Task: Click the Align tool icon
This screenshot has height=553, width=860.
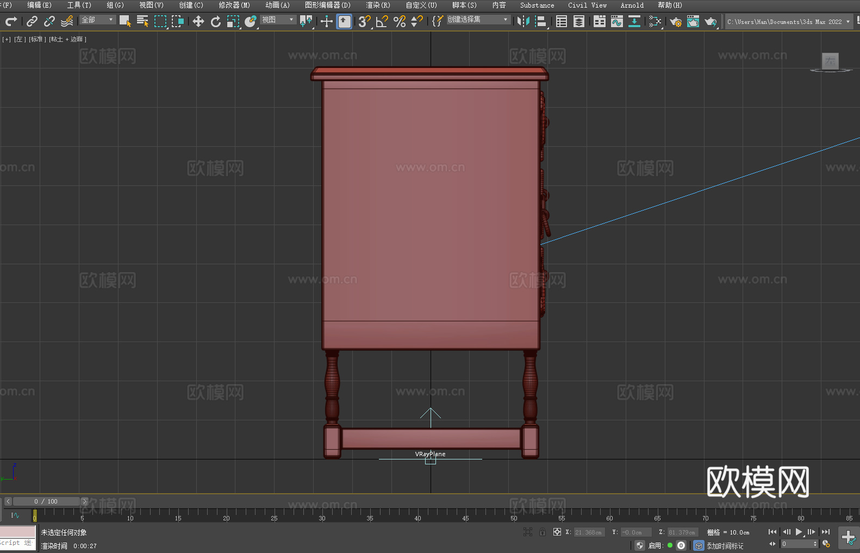Action: pos(541,21)
